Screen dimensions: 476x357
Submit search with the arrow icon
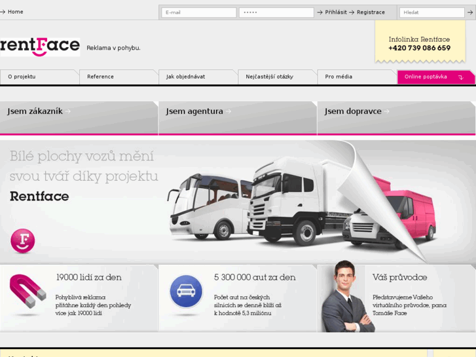click(x=470, y=12)
